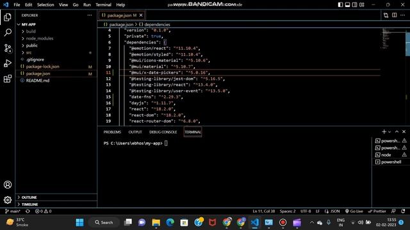Create a new terminal with plus icon

[384, 132]
